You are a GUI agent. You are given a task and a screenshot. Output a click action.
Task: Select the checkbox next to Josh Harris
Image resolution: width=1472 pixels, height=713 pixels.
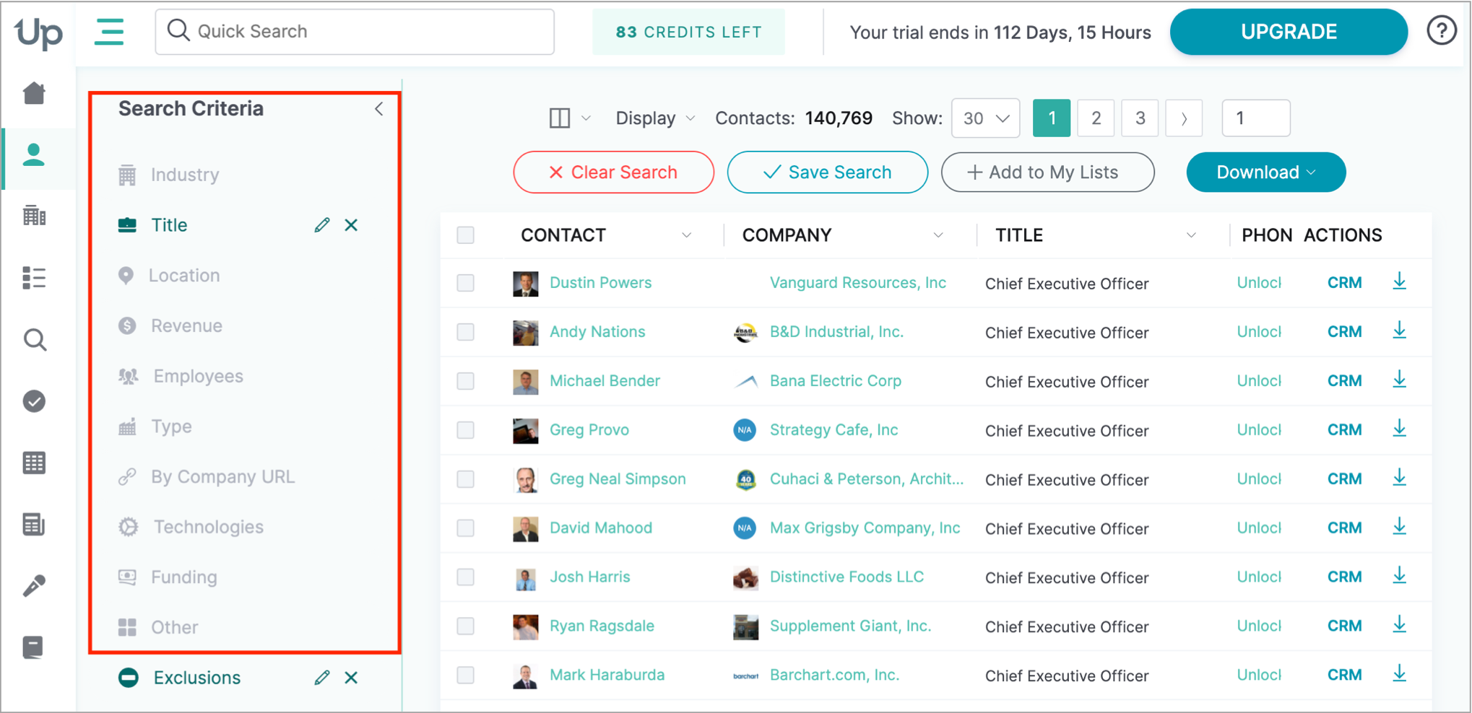[x=466, y=577]
